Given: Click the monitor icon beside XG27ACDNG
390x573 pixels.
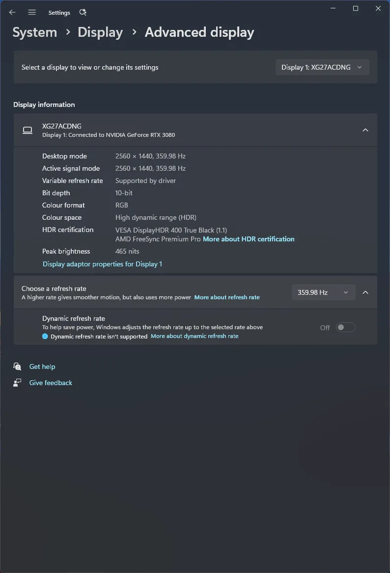Looking at the screenshot, I should point(28,130).
